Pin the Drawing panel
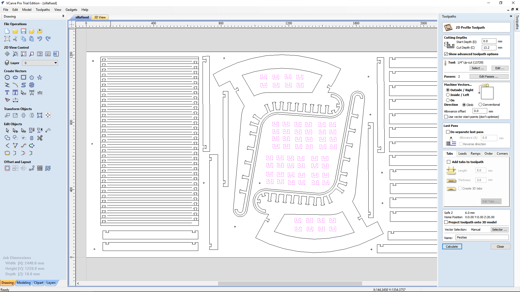Image resolution: width=520 pixels, height=292 pixels. (63, 16)
